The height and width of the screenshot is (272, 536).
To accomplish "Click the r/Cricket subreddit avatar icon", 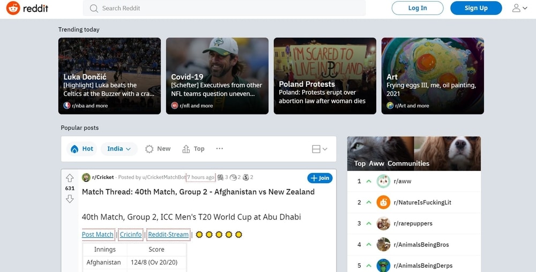I will [x=86, y=177].
